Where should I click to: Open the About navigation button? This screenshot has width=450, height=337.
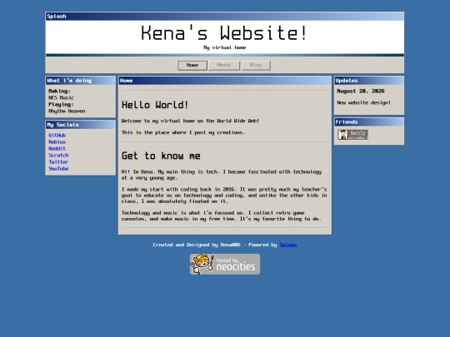(x=224, y=66)
